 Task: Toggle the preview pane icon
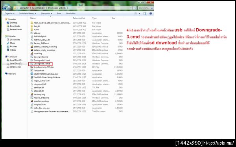point(145,13)
